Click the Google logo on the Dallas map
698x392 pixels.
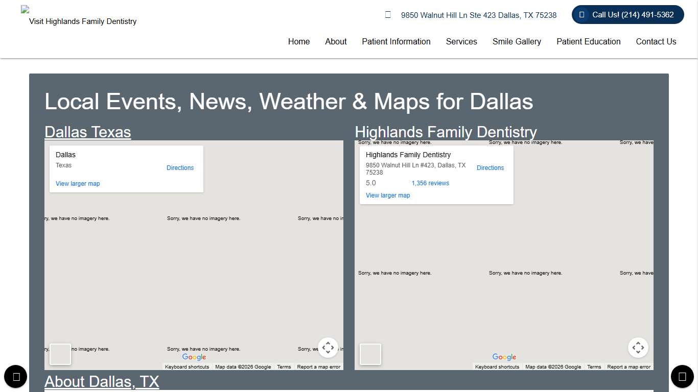pyautogui.click(x=194, y=357)
